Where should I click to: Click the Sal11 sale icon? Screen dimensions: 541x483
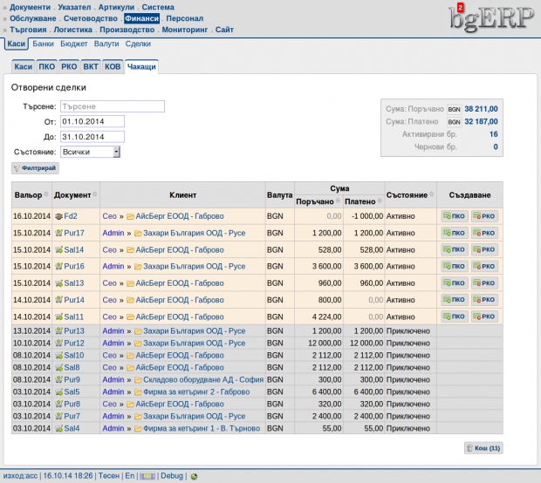tap(58, 316)
